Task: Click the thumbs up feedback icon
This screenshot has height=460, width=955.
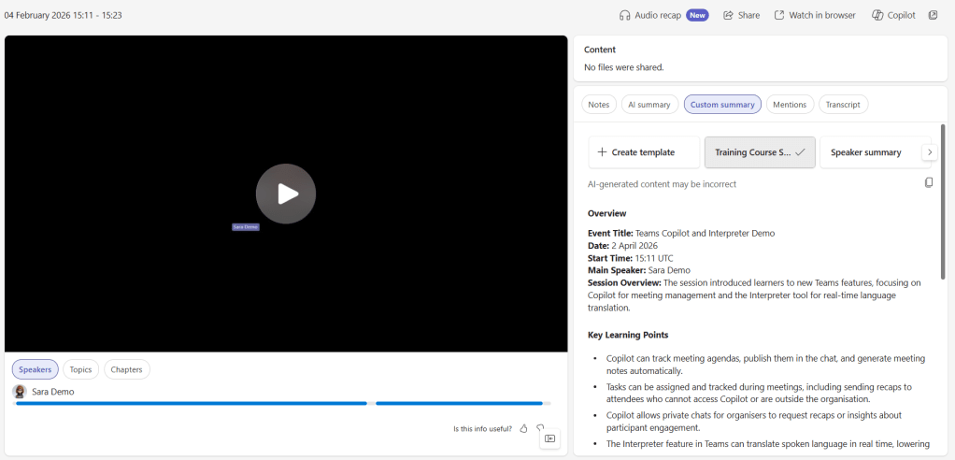Action: tap(523, 428)
